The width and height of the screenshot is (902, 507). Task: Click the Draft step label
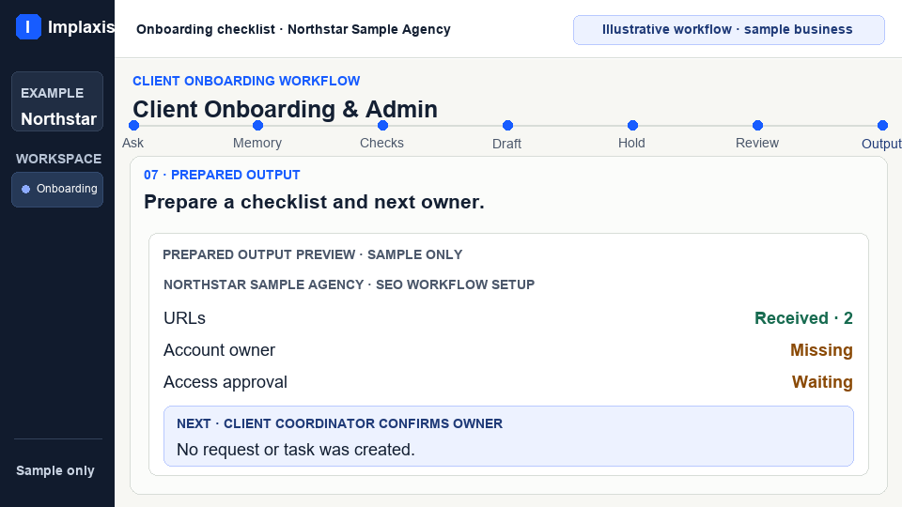pos(506,144)
